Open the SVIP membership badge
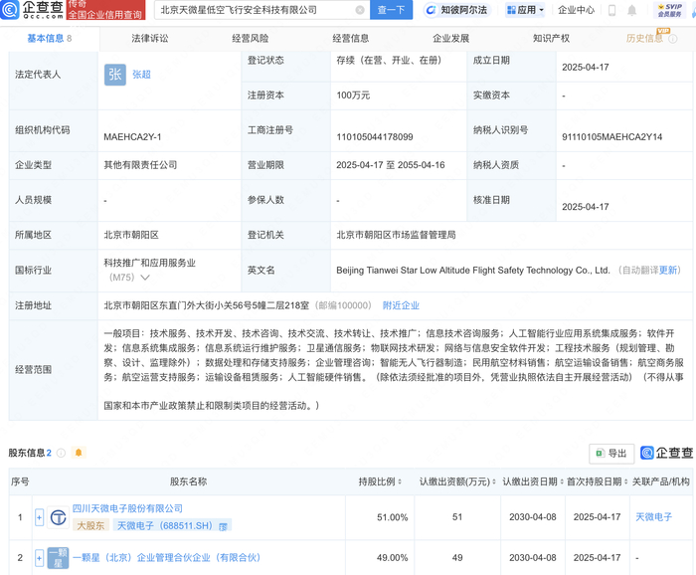Screen dimensions: 696x575 coord(667,10)
